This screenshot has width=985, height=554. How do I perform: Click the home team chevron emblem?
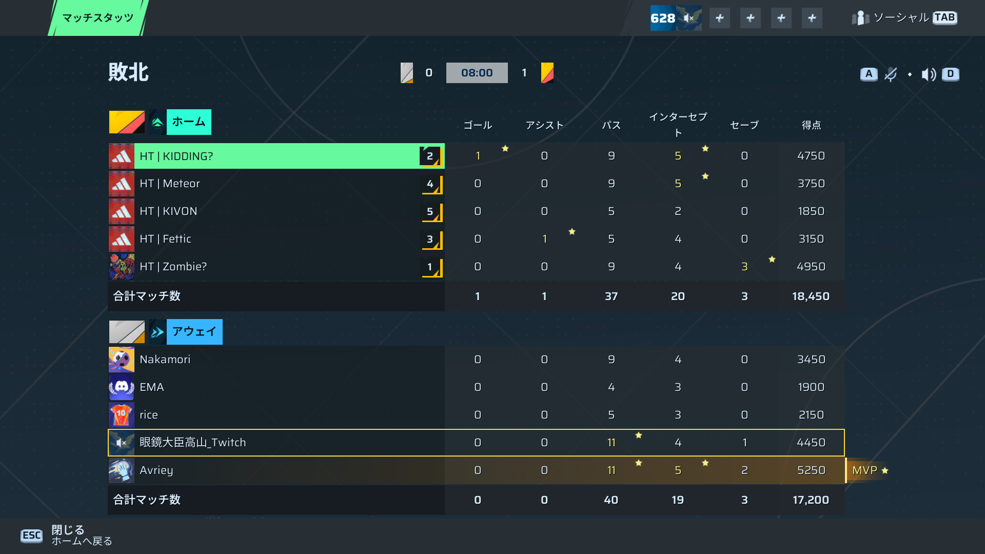pos(157,122)
